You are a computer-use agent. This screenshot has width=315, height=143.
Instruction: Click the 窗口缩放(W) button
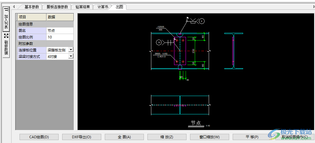pyautogui.click(x=210, y=137)
